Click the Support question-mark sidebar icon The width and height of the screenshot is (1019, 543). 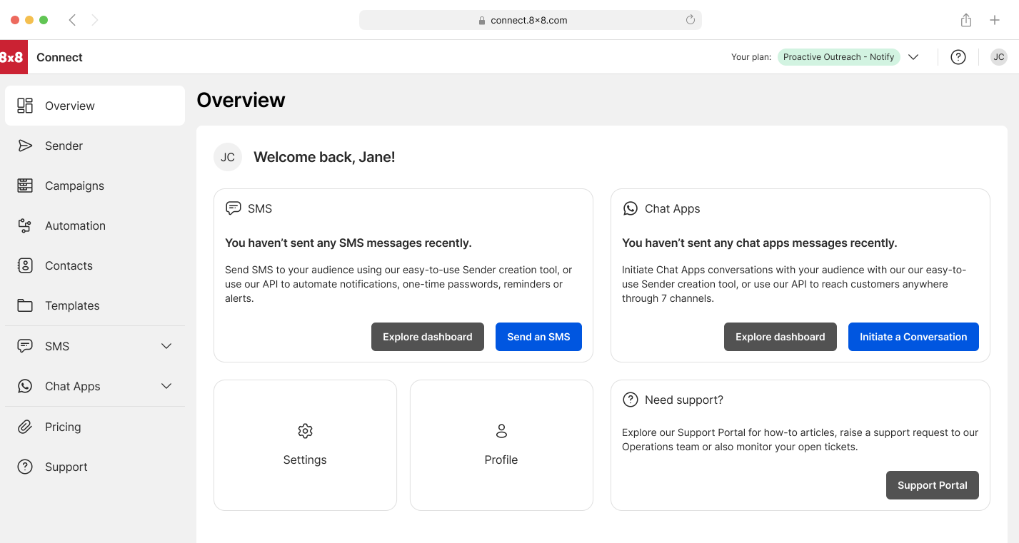click(25, 467)
